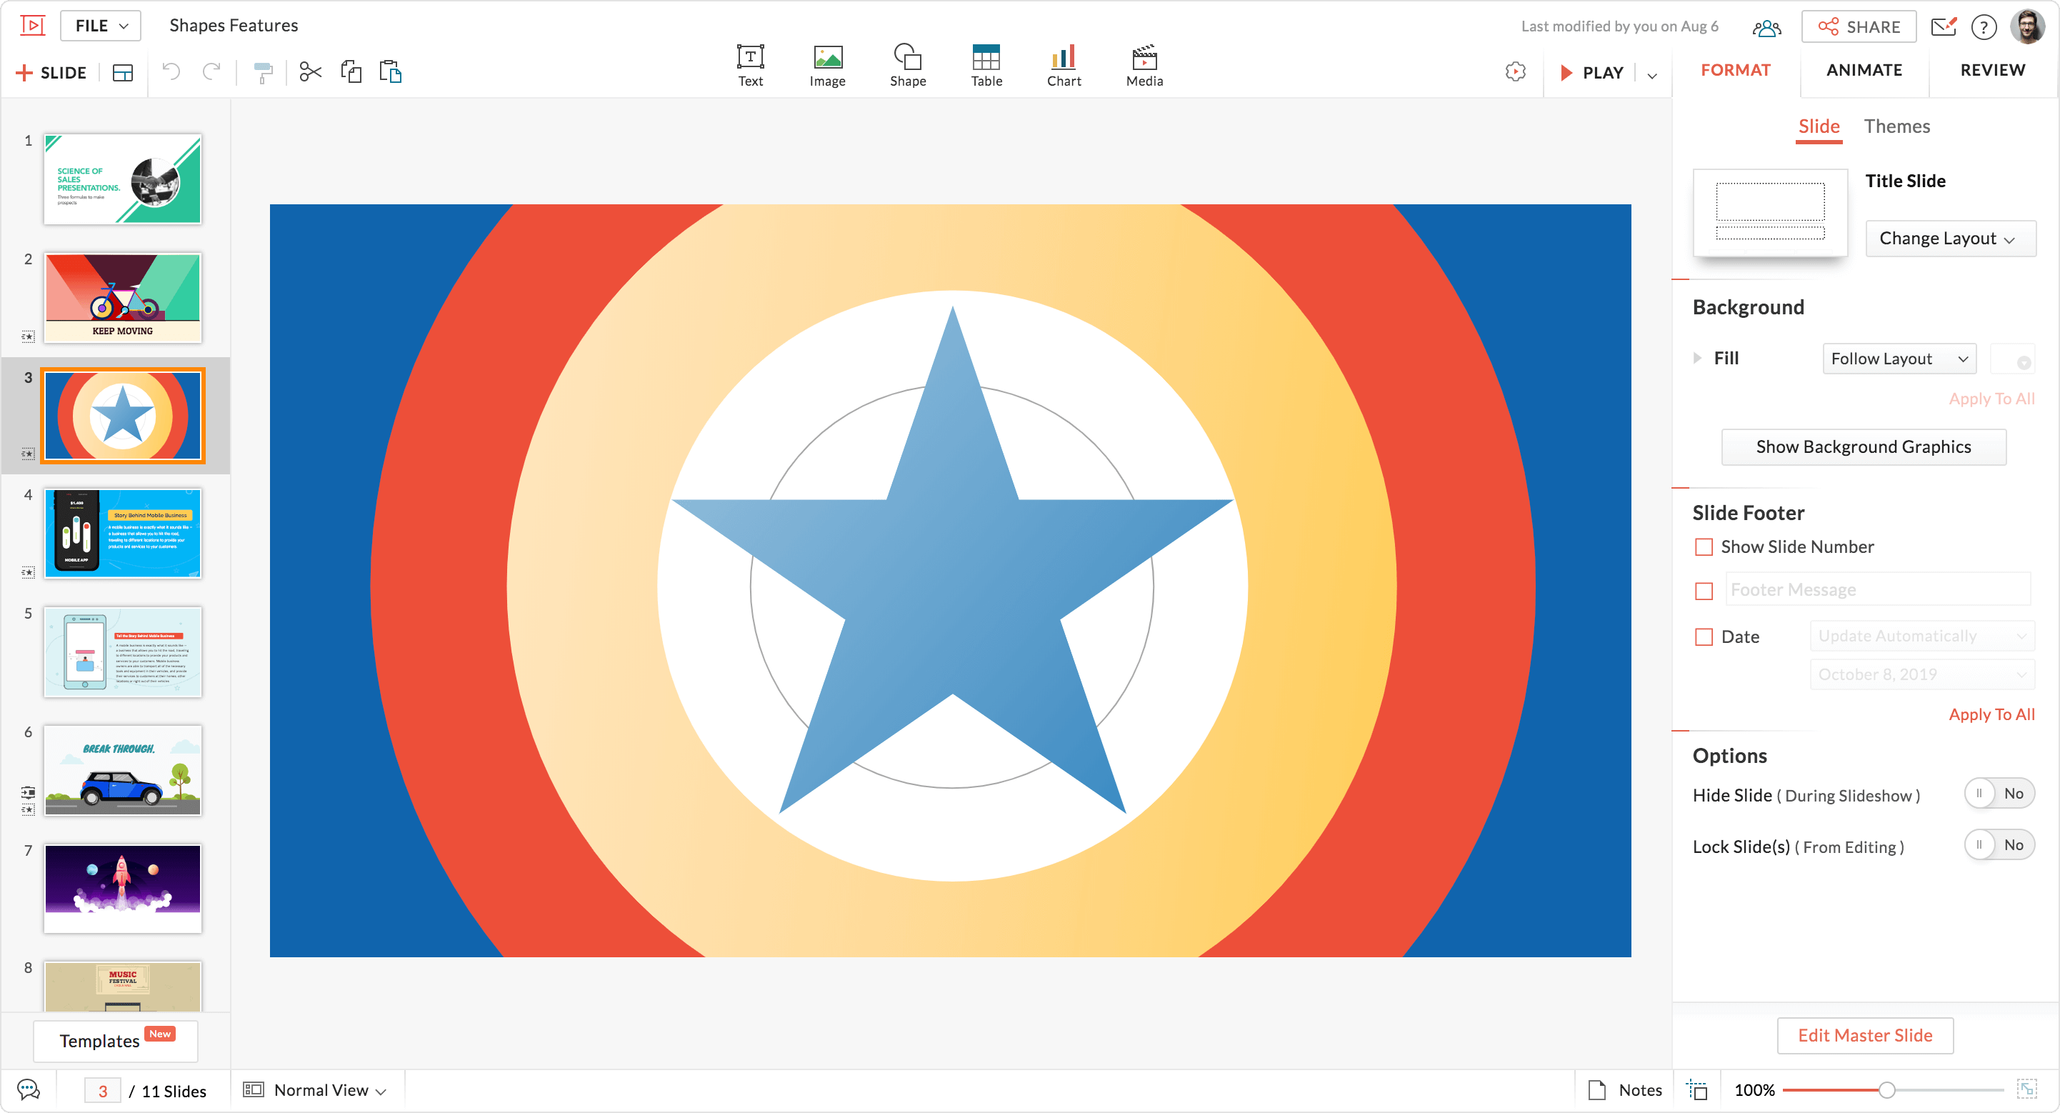Open the PLAY options arrow
The height and width of the screenshot is (1113, 2060).
pos(1651,75)
